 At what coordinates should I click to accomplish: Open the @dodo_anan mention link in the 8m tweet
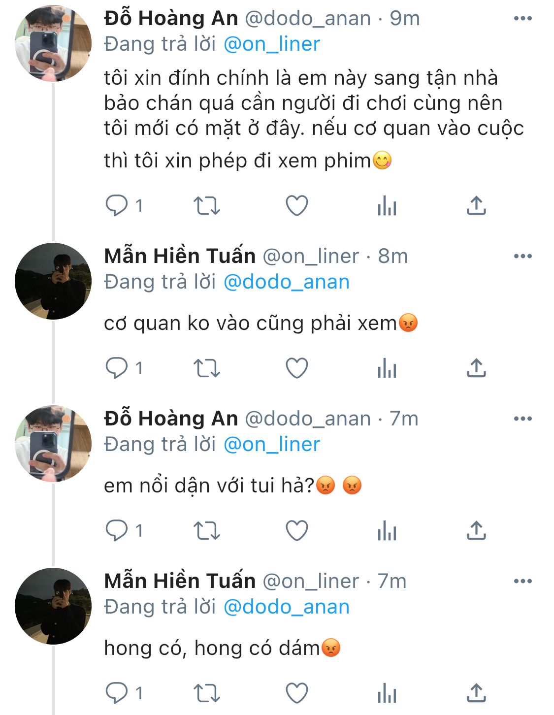[x=287, y=282]
